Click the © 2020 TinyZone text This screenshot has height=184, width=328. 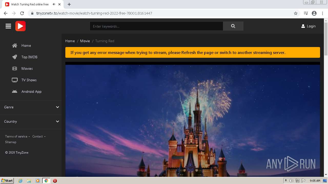[17, 153]
